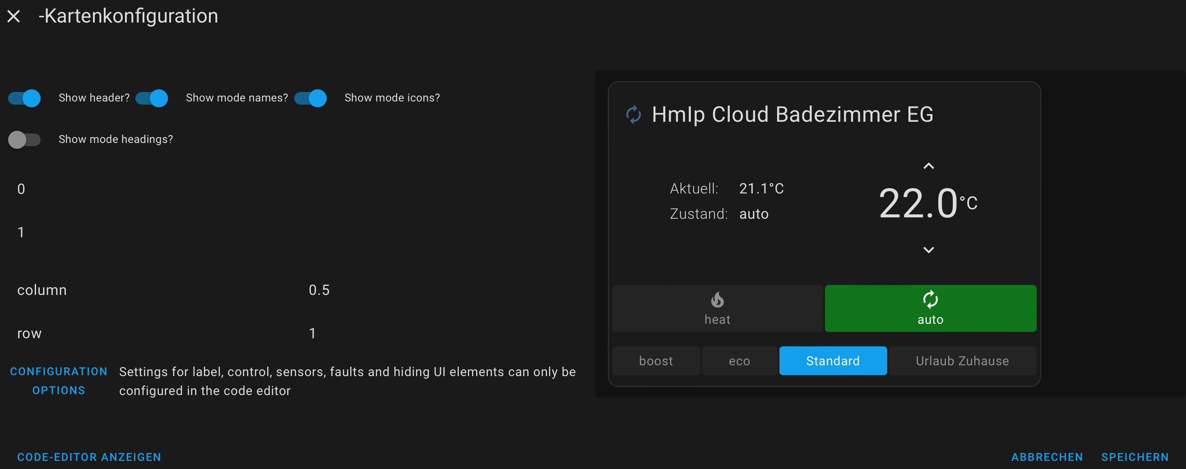The image size is (1186, 469).
Task: Lower target temperature with the down chevron
Action: (x=928, y=250)
